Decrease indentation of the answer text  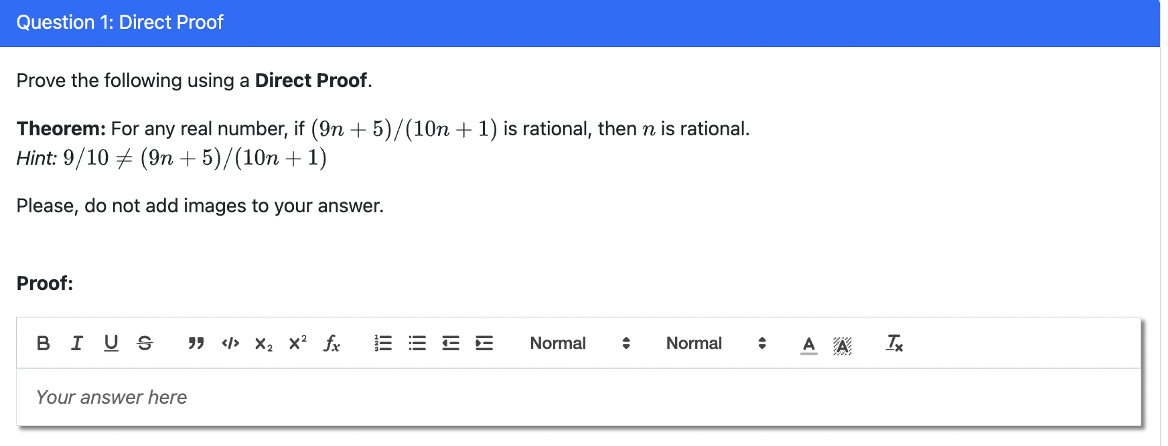click(x=450, y=344)
